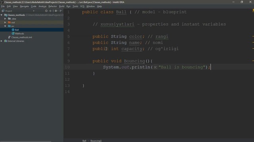Open the View menu
Image resolution: width=254 pixels, height=142 pixels.
(15, 6)
